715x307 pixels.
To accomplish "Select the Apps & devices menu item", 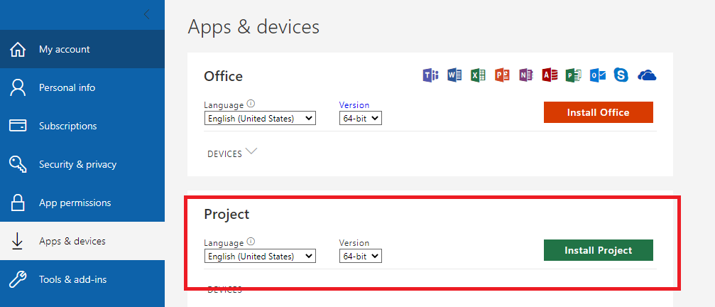I will 82,241.
